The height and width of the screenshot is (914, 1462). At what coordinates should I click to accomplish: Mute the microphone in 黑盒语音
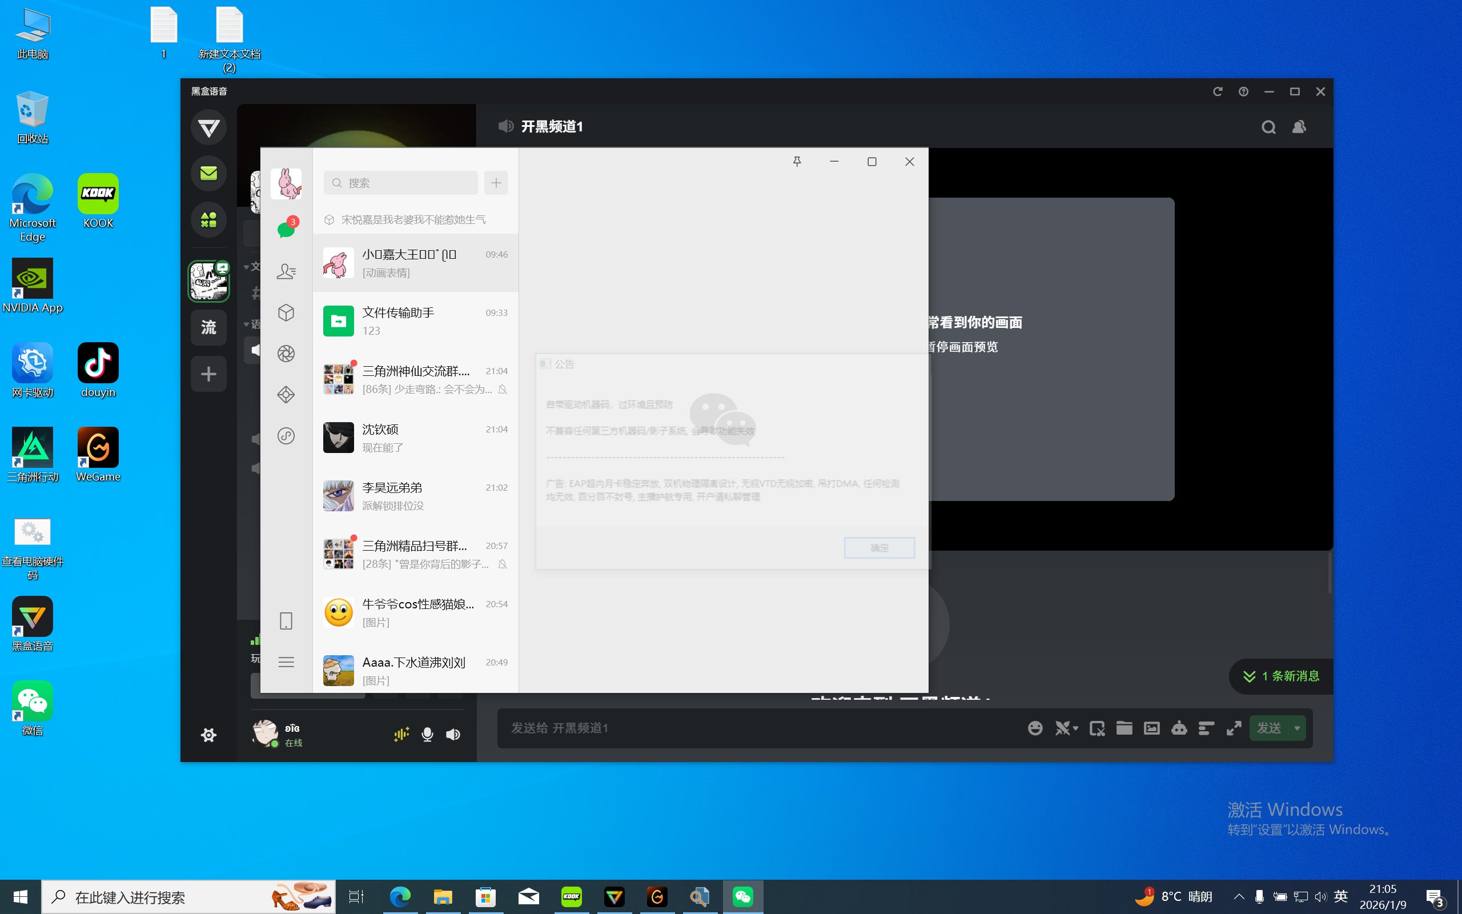coord(427,735)
